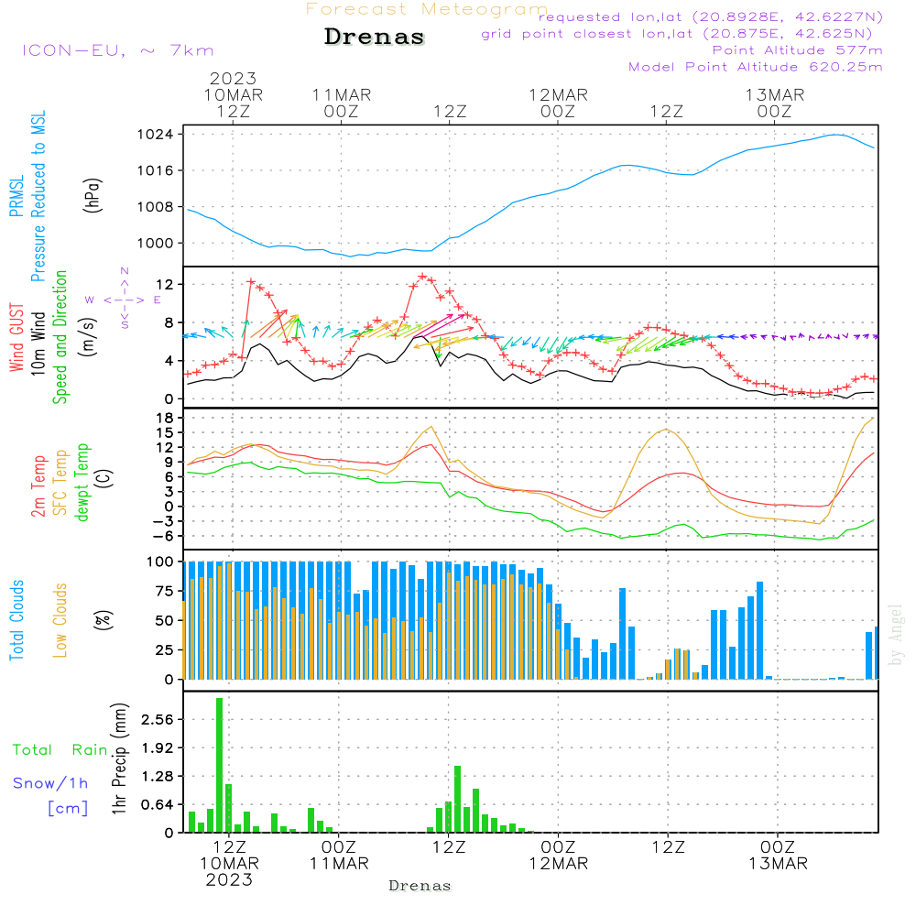This screenshot has width=916, height=916.
Task: Select the '(m/s)' unit label
Action: 88,337
